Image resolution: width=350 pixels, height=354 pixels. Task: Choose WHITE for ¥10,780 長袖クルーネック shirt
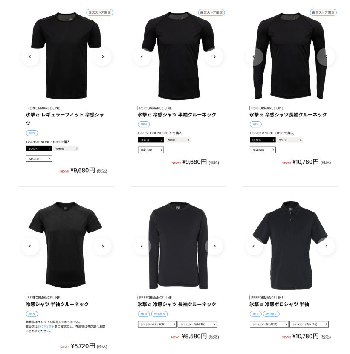(289, 140)
